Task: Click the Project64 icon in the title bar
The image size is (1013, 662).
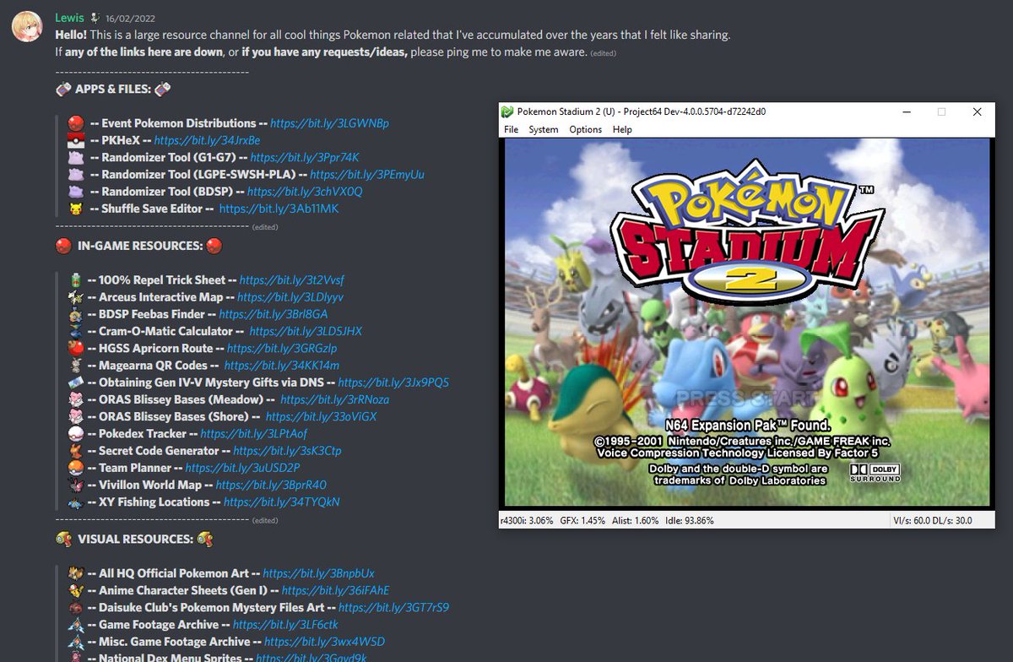Action: click(x=506, y=111)
